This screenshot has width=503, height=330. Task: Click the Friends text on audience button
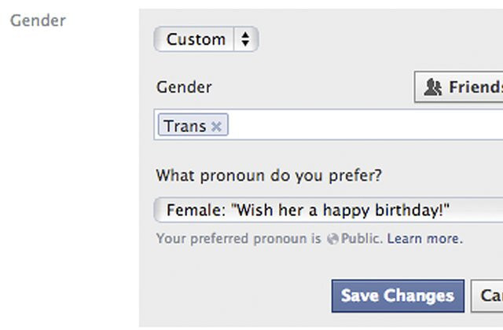(475, 87)
